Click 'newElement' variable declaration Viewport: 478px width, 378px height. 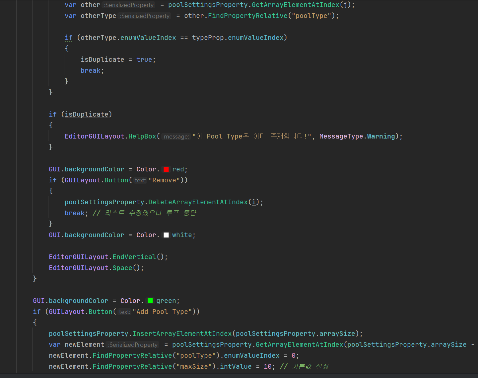click(84, 345)
